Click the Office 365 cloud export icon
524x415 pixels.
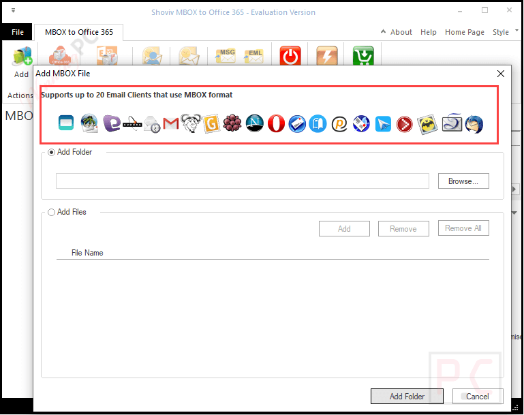[x=60, y=55]
